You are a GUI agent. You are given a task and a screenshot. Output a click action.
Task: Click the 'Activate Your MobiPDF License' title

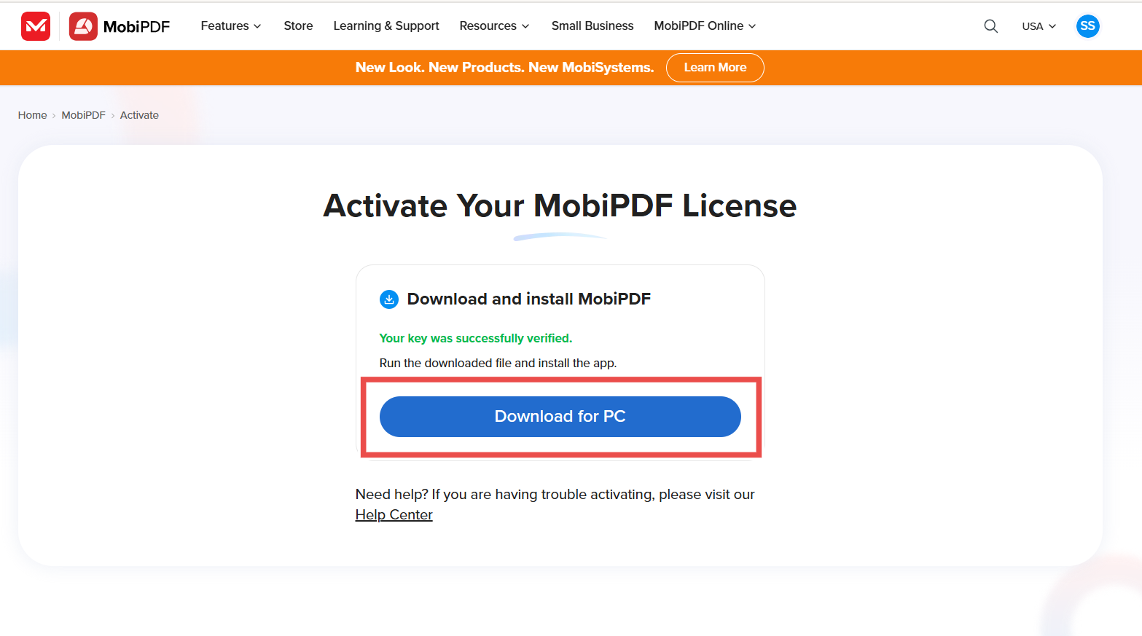[560, 206]
